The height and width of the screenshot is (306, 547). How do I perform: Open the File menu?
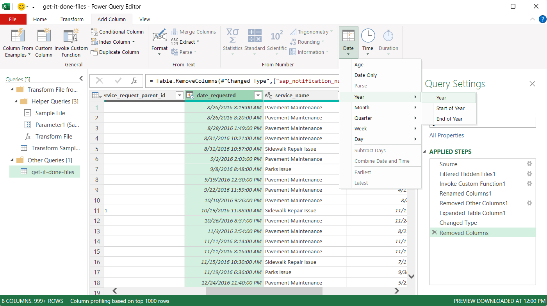click(13, 19)
